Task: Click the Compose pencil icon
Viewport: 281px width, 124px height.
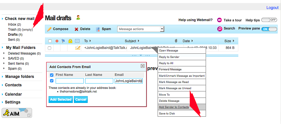Action: point(49,29)
